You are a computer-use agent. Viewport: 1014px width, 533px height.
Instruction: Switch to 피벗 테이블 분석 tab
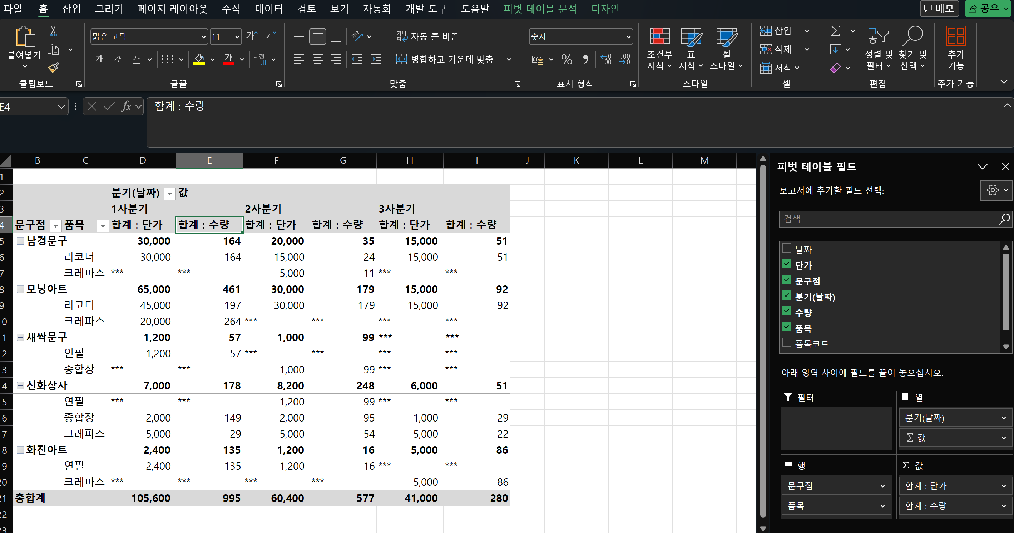540,9
